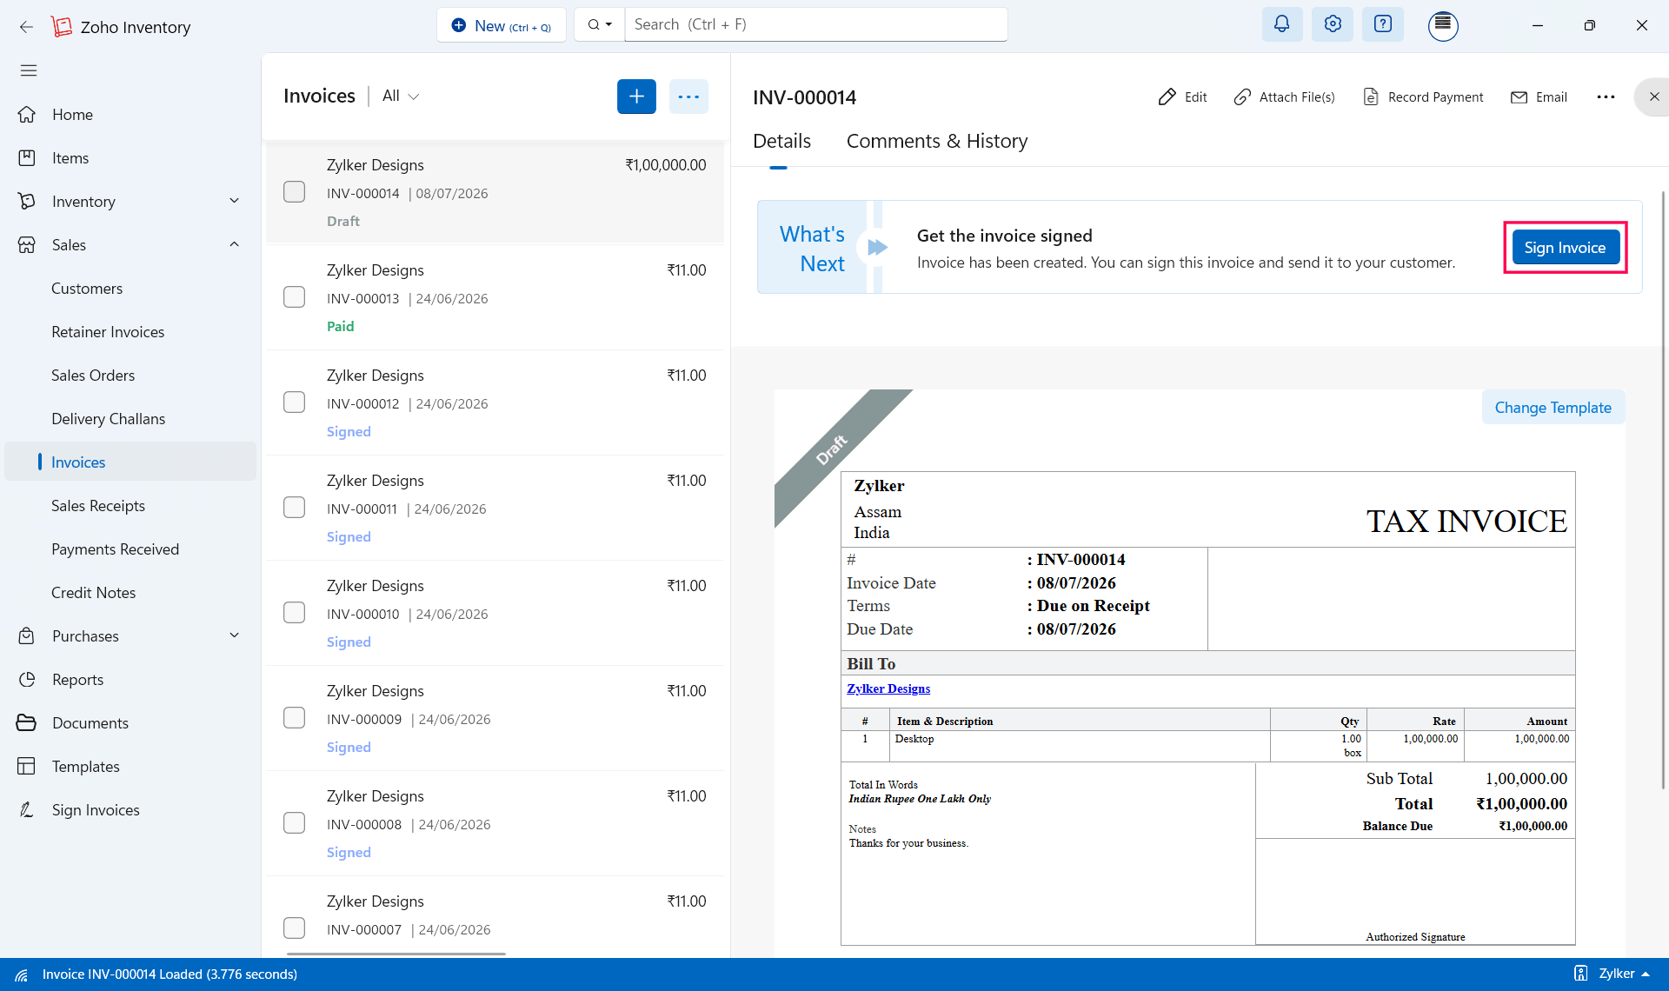
Task: Open Sales Orders page
Action: coord(93,376)
